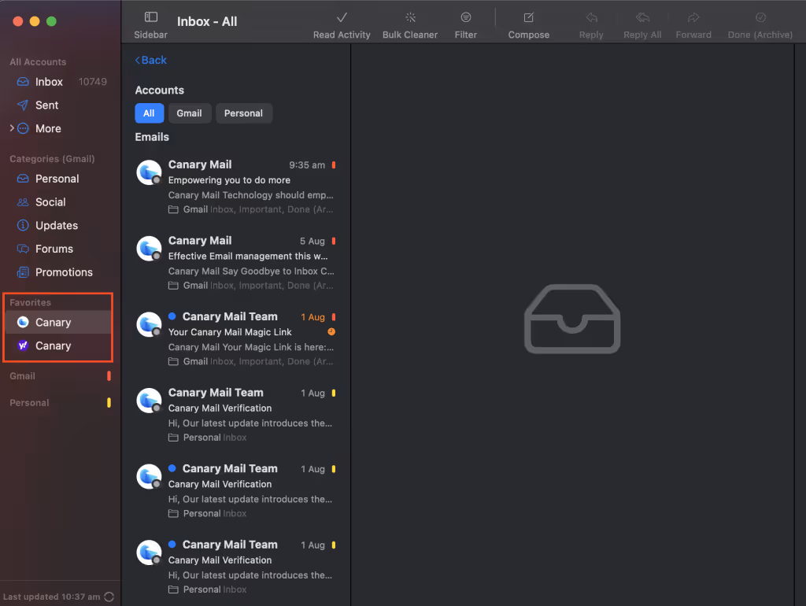
Task: Click the folder icon under 'Empowering you to do more'
Action: [174, 209]
